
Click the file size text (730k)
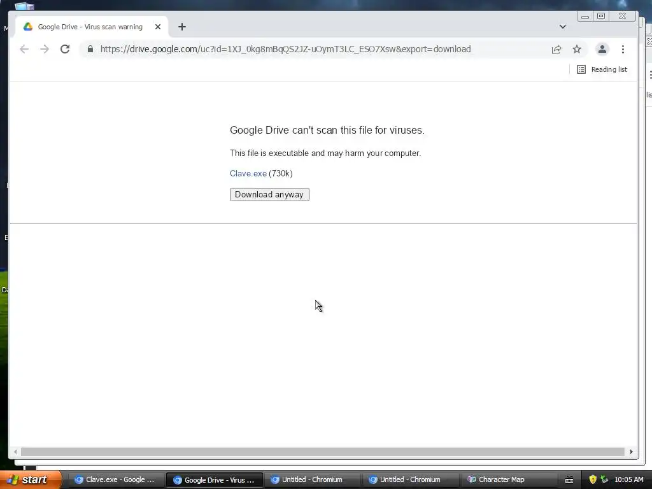(x=281, y=173)
